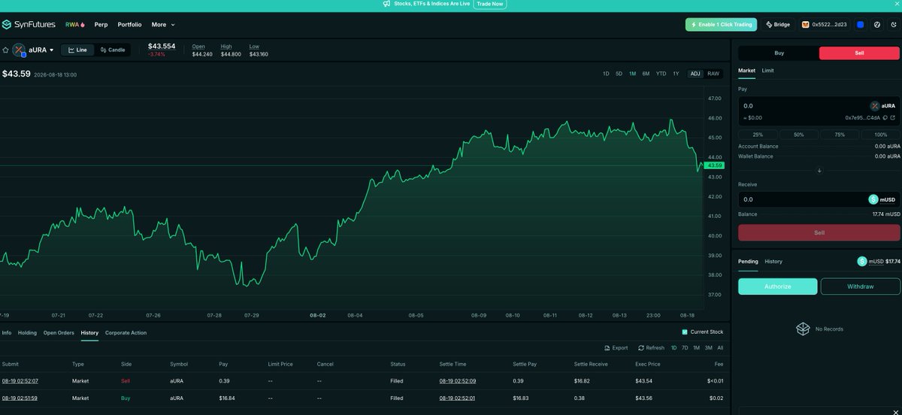Click the SynFutures logo
Screen dimensions: 902x415
click(x=29, y=25)
